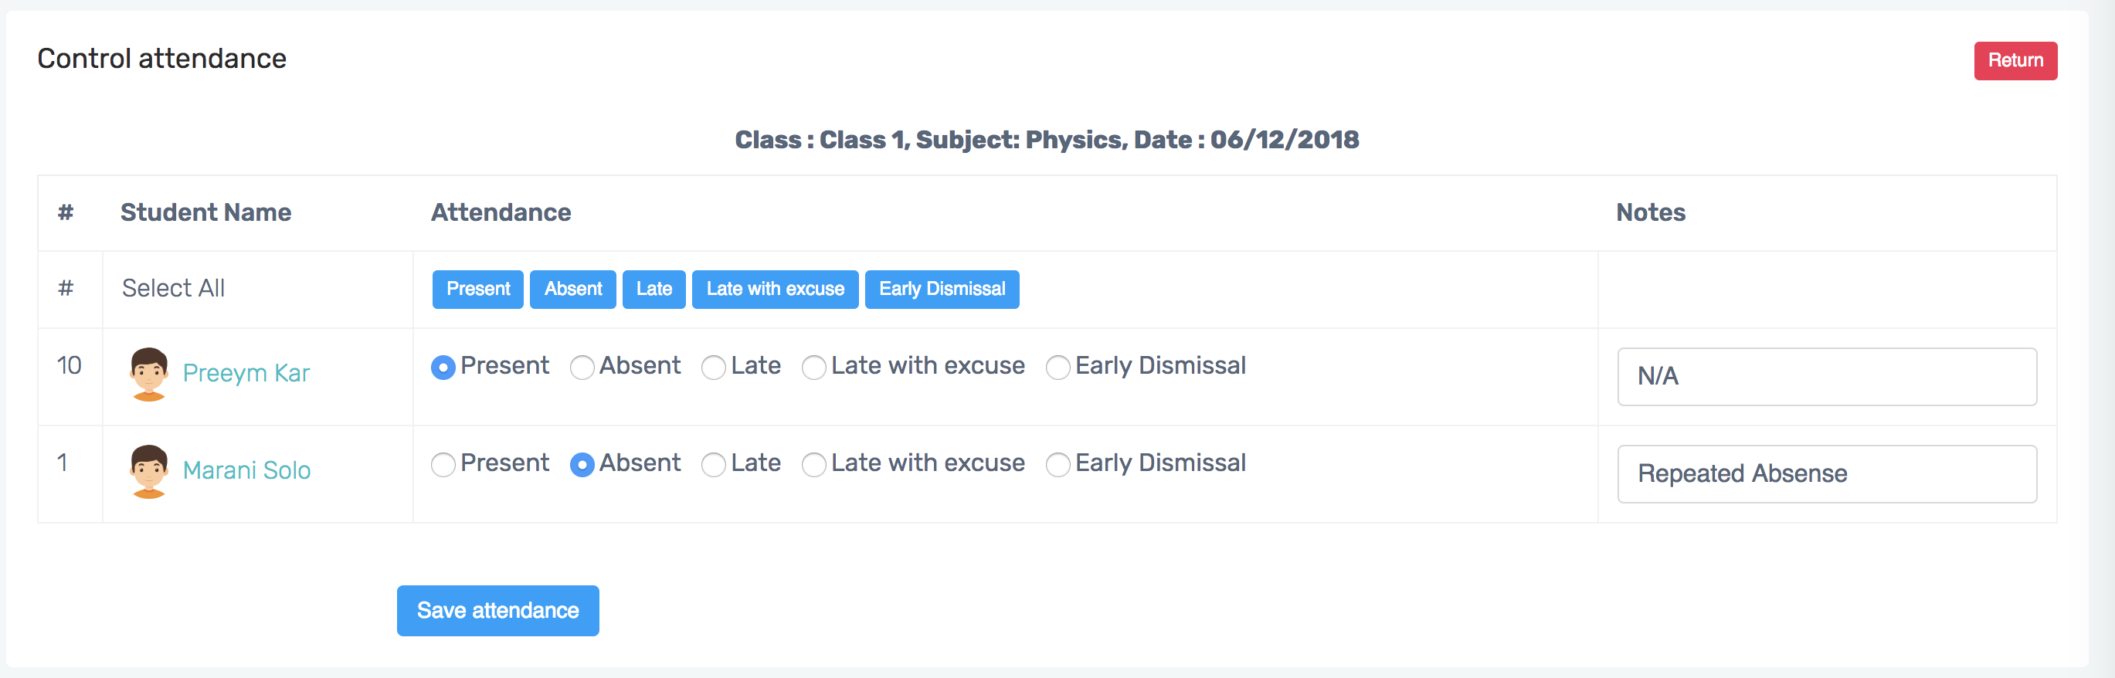Focus the notes field containing Repeated Absense
Screen dimensions: 2115x678
(x=1826, y=473)
